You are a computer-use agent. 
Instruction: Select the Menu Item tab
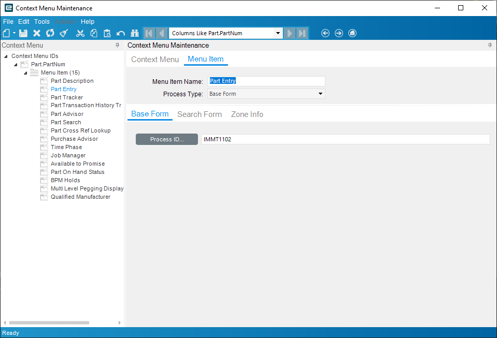206,59
